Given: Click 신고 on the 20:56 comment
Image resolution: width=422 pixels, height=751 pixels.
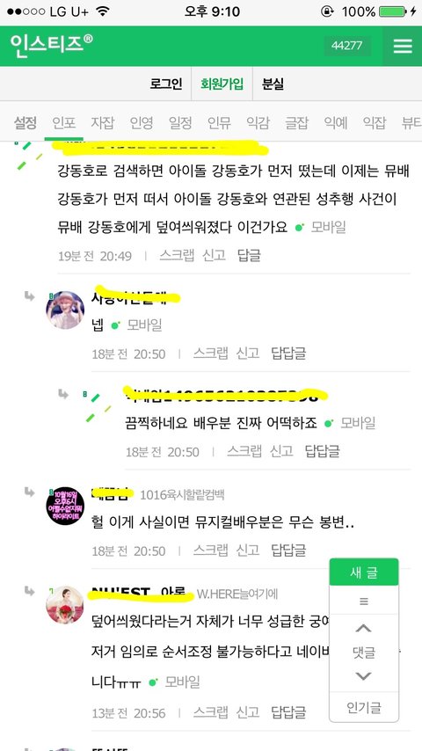Looking at the screenshot, I should tap(248, 712).
